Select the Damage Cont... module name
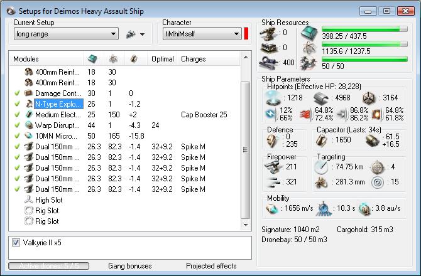The width and height of the screenshot is (421, 276). (x=58, y=93)
